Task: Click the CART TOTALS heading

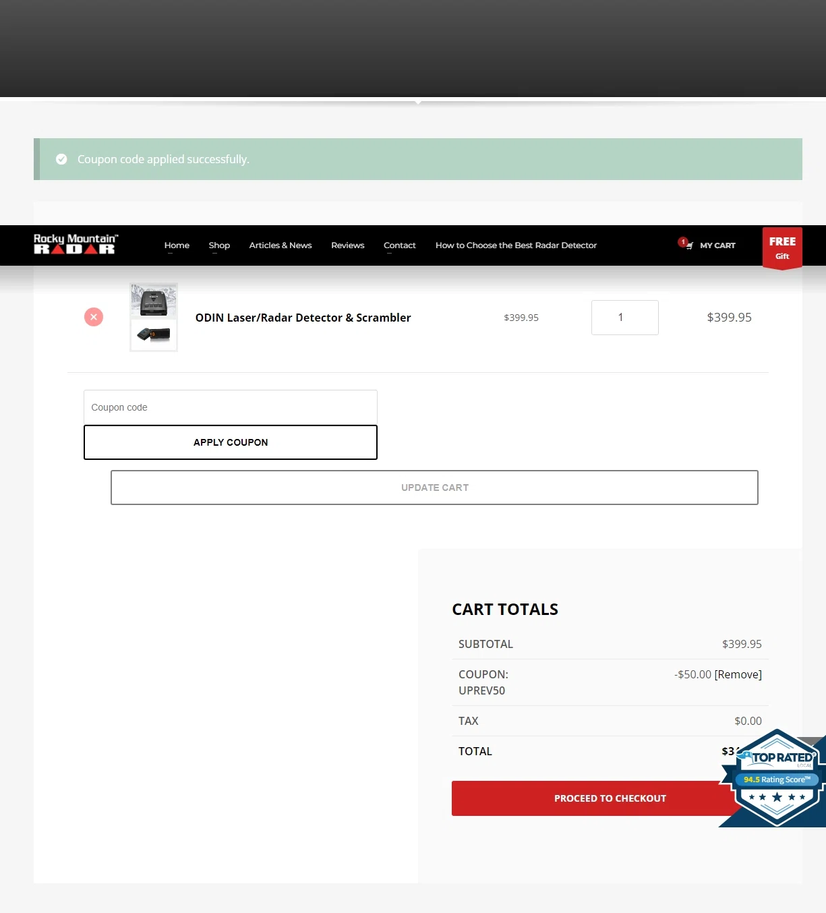Action: point(505,610)
